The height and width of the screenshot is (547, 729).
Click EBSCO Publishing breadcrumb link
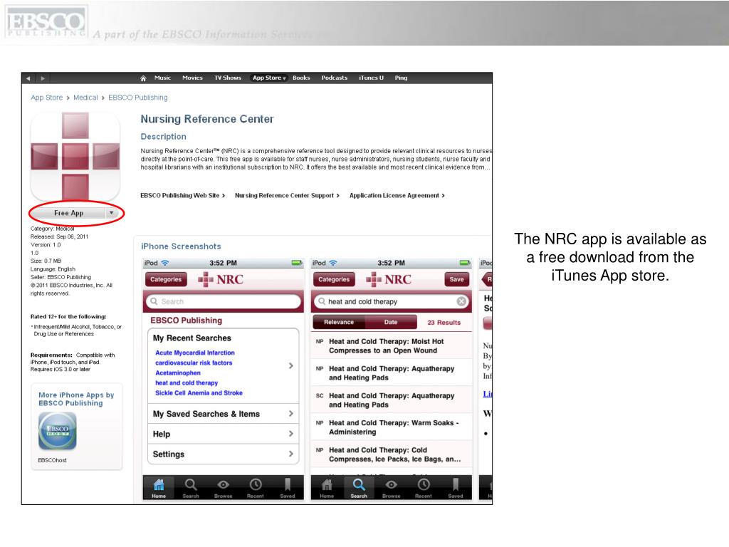tap(138, 98)
